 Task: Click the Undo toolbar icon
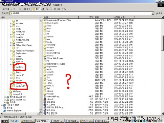coord(59,9)
